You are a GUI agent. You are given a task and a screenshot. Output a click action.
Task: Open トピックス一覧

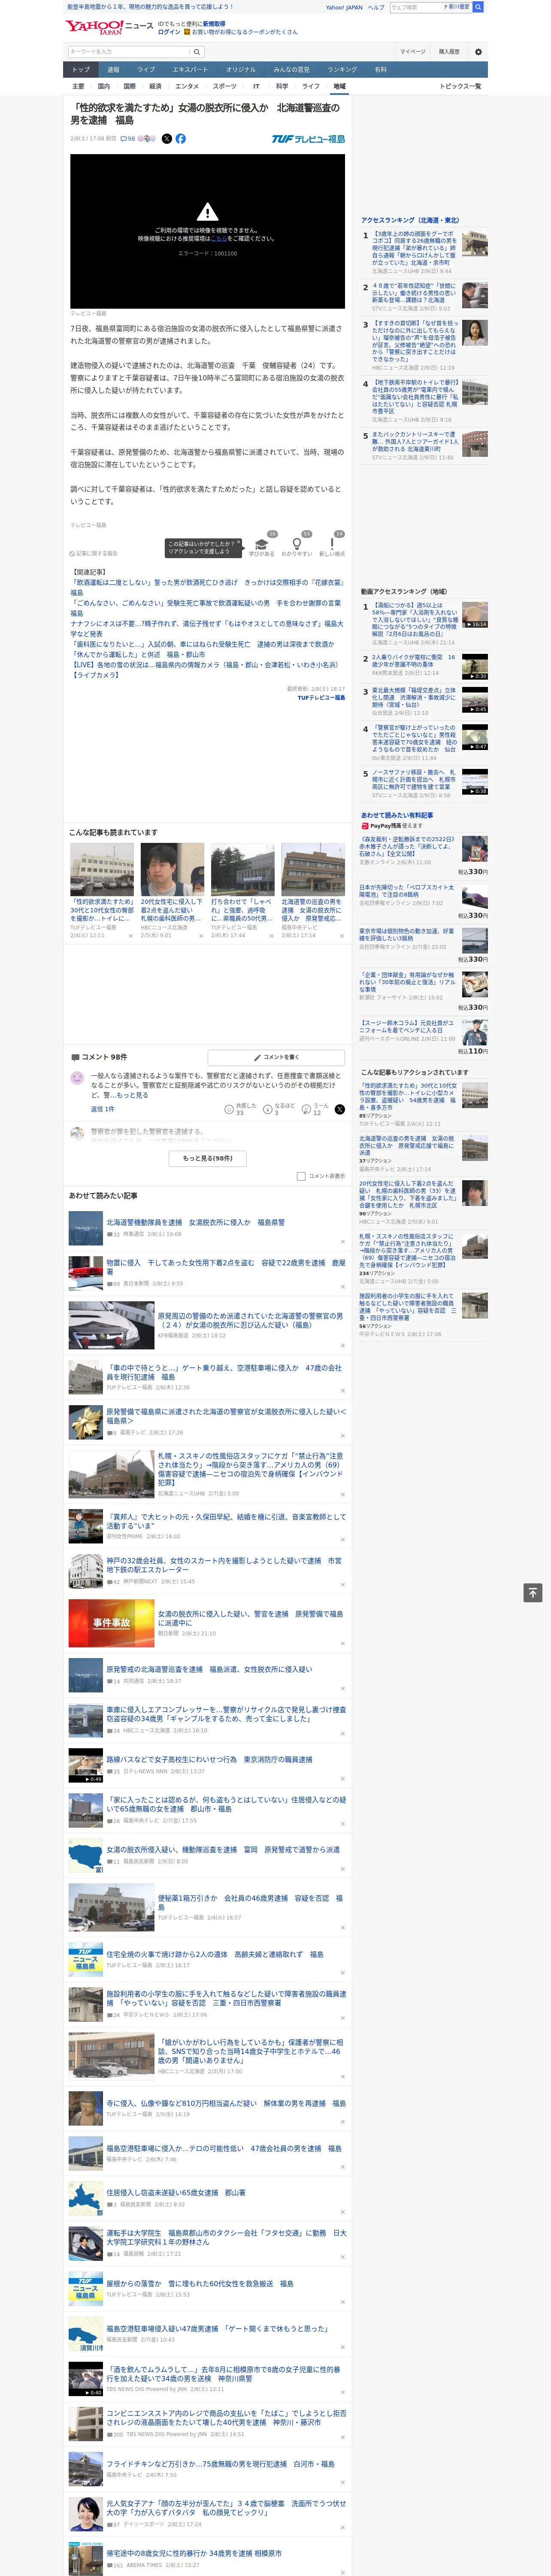tap(460, 86)
